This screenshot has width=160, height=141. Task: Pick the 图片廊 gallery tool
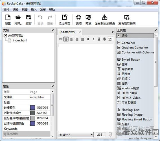[124, 74]
